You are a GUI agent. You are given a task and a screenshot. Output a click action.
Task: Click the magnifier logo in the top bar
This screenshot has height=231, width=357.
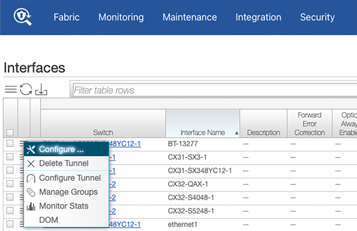[21, 17]
